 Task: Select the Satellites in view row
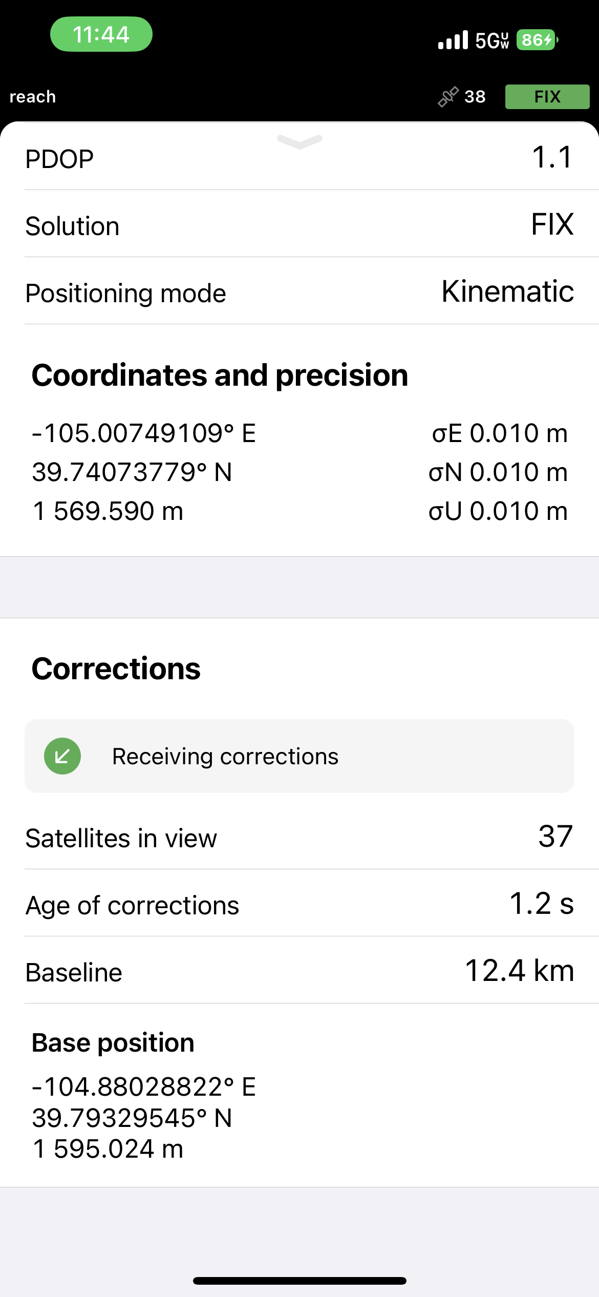click(299, 838)
